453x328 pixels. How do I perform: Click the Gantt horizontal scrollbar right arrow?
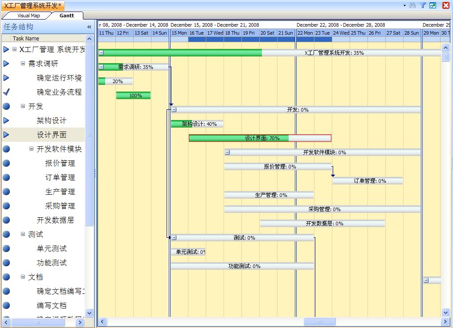pyautogui.click(x=445, y=321)
